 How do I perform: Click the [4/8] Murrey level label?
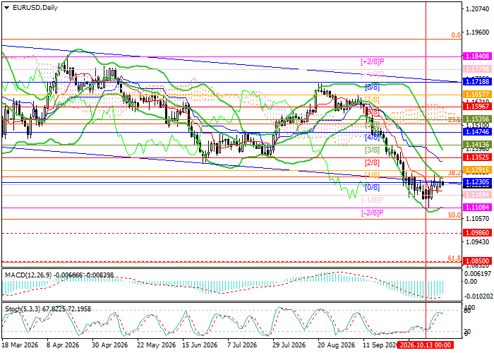372,138
